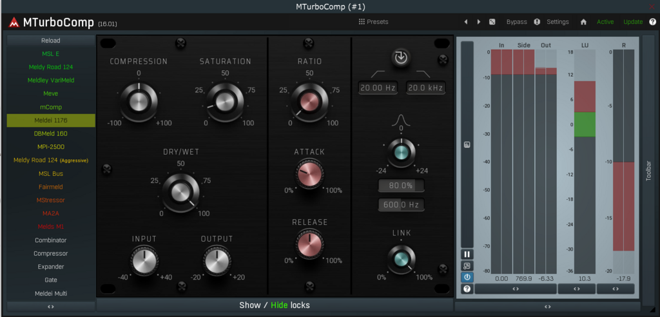The width and height of the screenshot is (660, 317).
Task: Click the ATTACK knob
Action: click(310, 174)
